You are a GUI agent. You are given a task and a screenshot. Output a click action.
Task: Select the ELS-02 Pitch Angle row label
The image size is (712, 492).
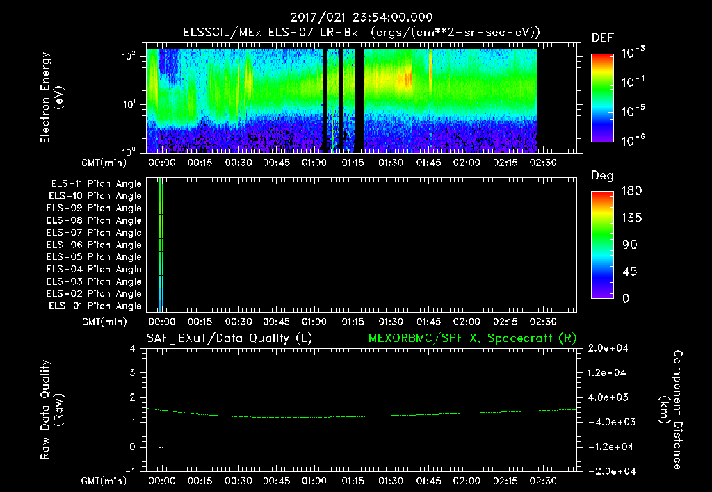click(x=95, y=294)
